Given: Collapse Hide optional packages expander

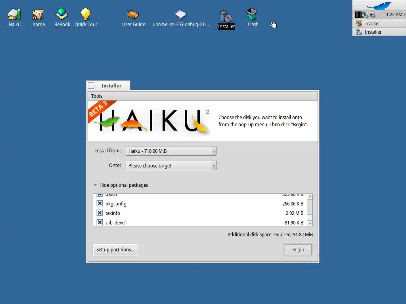Looking at the screenshot, I should coord(95,185).
